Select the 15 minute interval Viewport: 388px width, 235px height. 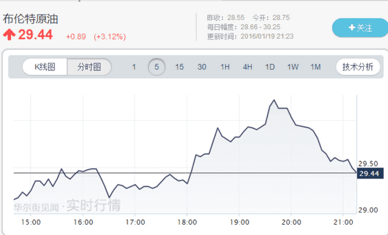tap(179, 67)
